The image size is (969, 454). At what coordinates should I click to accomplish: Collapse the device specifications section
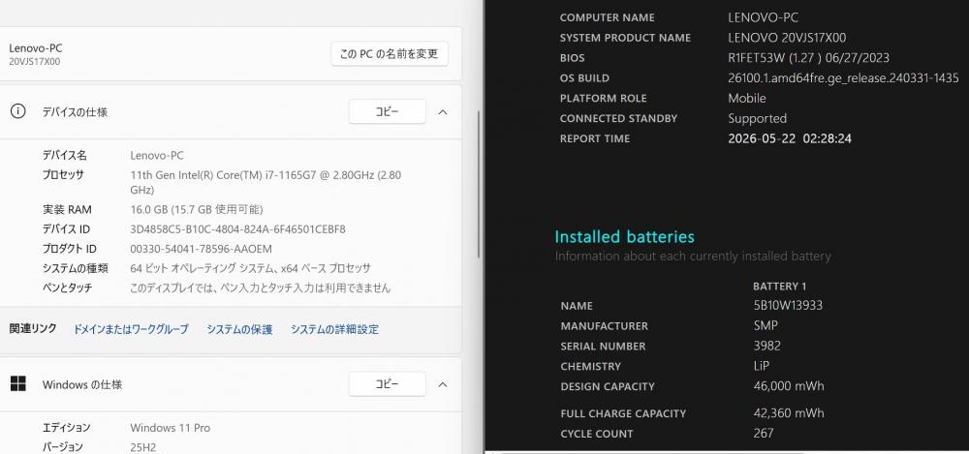[443, 112]
